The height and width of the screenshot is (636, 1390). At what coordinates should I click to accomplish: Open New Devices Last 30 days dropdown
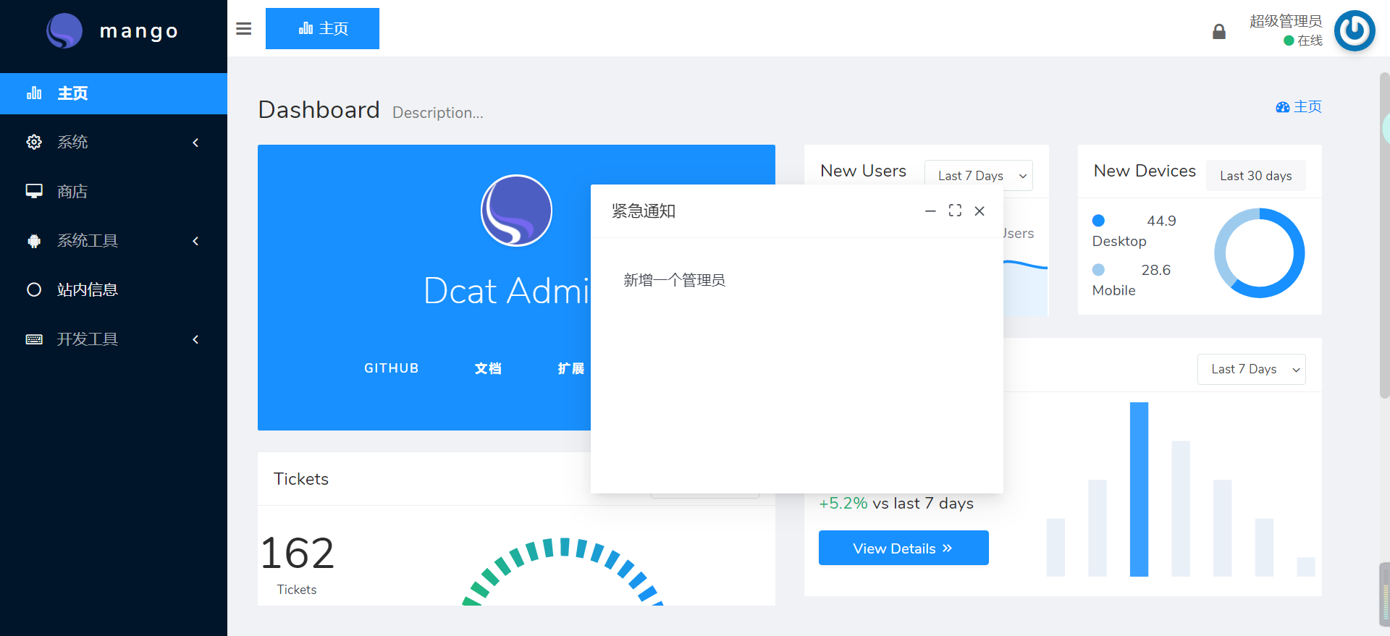pyautogui.click(x=1256, y=176)
